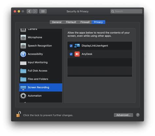Select the Files and Folders folder icon
Screen dimensions: 155x136
coord(23,79)
